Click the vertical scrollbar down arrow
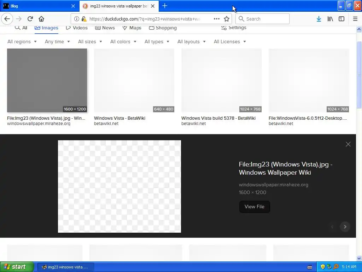This screenshot has width=362, height=272. tap(359, 258)
